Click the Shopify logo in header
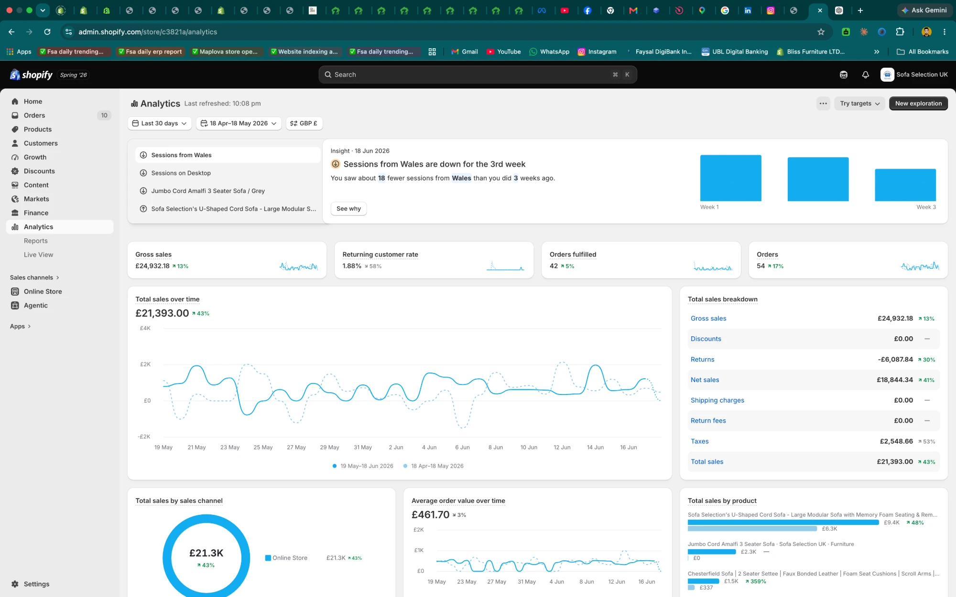The width and height of the screenshot is (956, 597). 31,75
